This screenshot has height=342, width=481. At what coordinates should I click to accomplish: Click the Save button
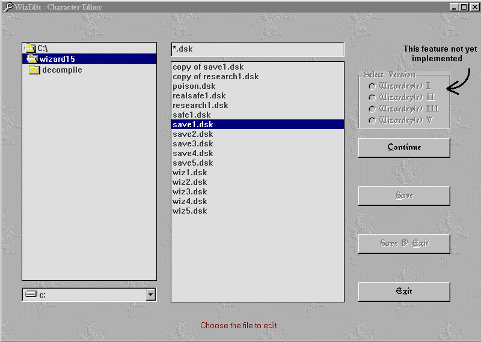click(404, 196)
